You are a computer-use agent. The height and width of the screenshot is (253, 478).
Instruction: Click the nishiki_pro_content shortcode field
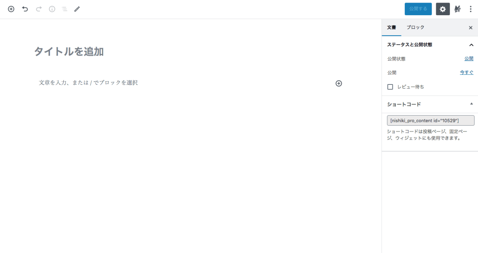point(431,121)
